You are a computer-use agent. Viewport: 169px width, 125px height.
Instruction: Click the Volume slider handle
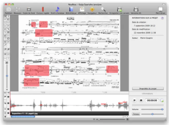point(162,109)
